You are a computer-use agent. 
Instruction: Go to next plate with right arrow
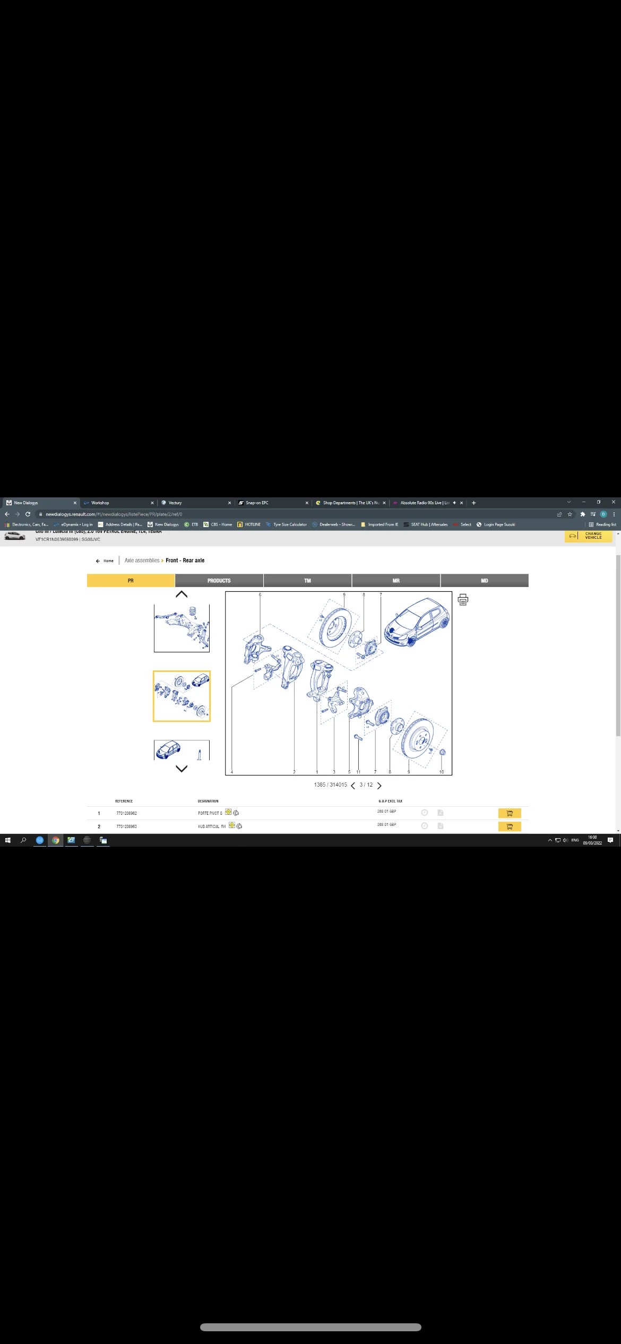click(x=379, y=786)
